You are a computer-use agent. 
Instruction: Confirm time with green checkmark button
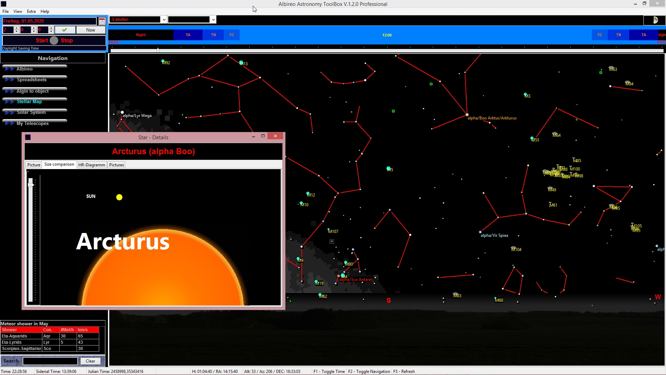point(65,30)
